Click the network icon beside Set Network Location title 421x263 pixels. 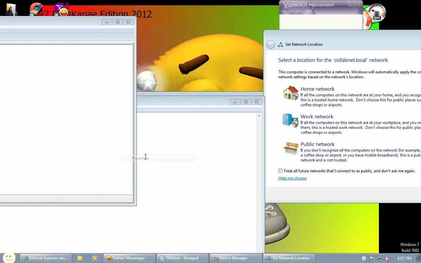click(281, 44)
